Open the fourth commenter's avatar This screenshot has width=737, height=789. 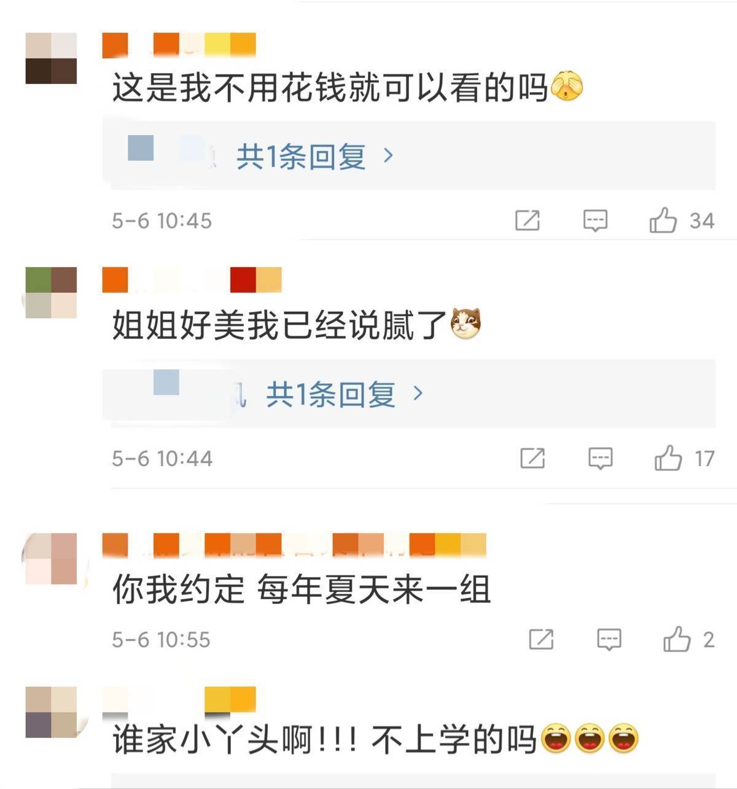point(51,712)
